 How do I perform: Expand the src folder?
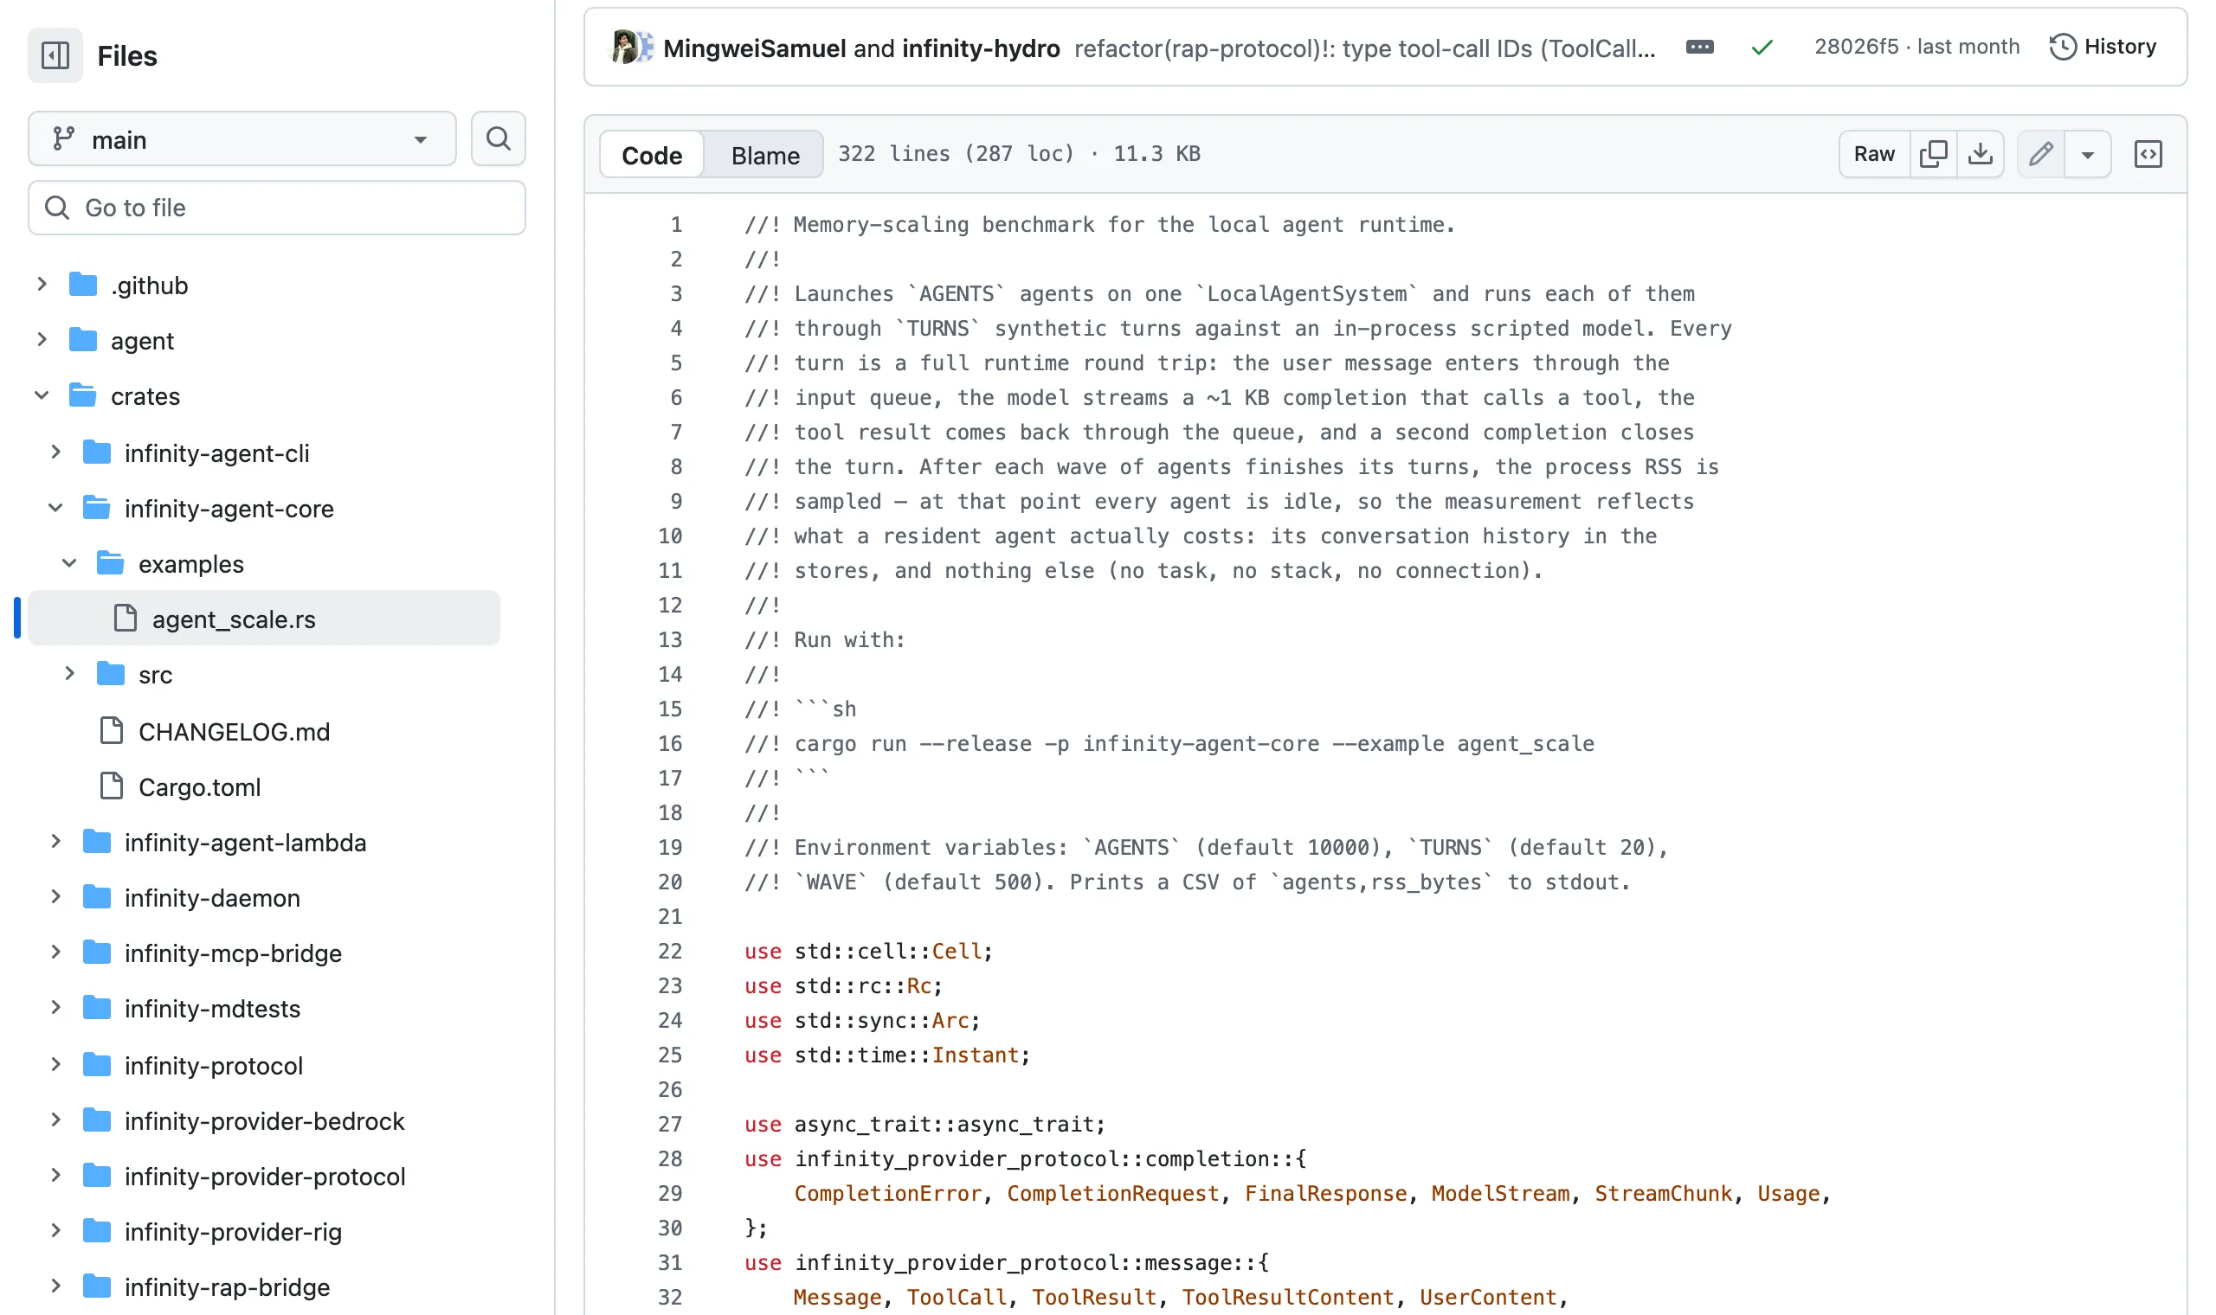tap(69, 674)
